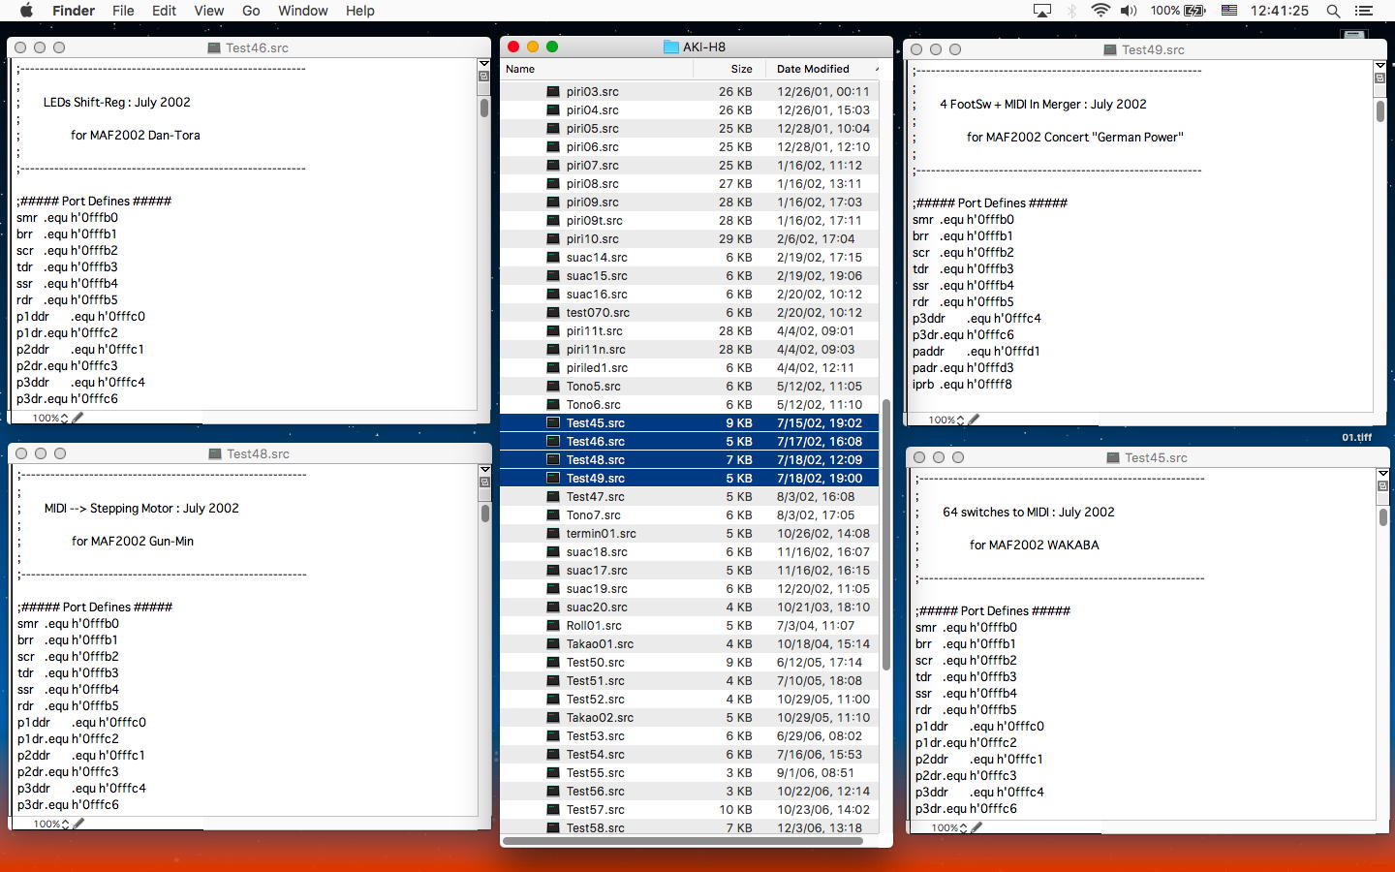Click the AirPlay display icon in menu bar
1395x872 pixels.
(x=1042, y=11)
